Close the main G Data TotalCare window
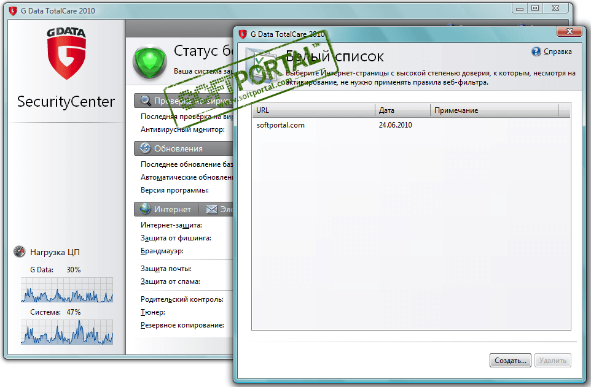 (x=555, y=9)
